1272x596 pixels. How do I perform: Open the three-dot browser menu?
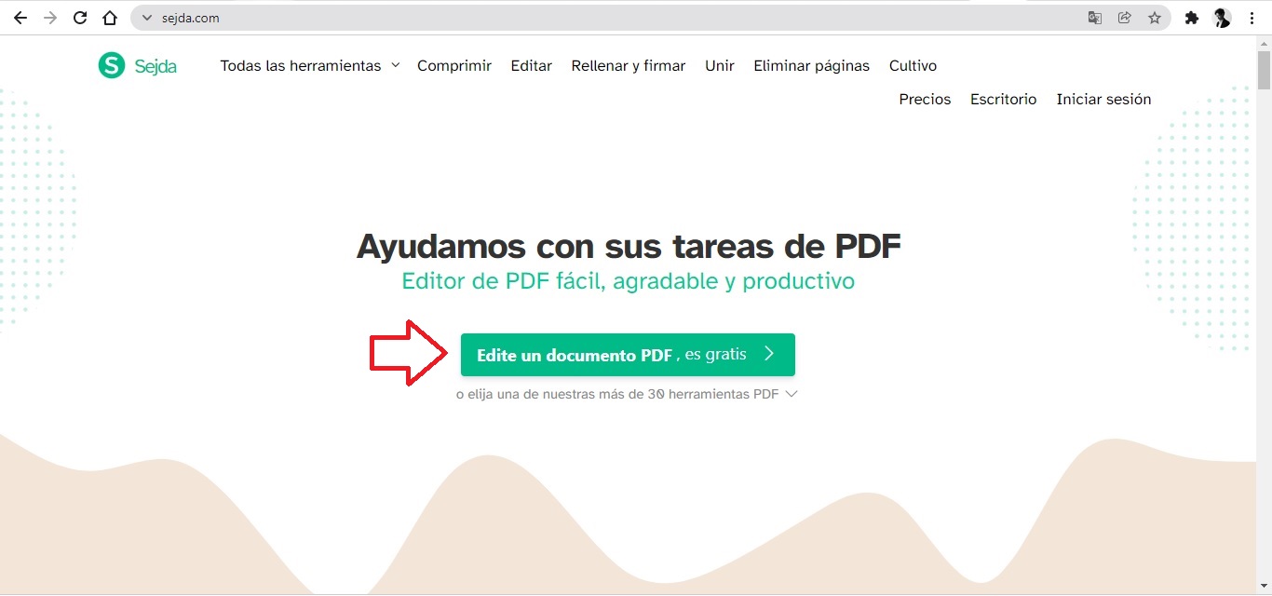[x=1252, y=17]
